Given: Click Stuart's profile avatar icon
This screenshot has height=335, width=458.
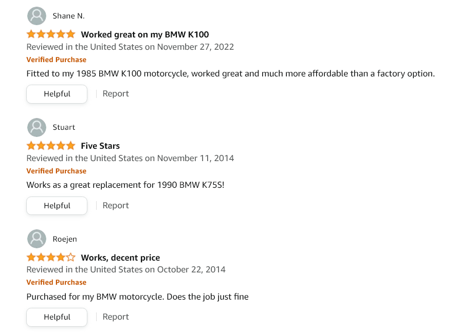Looking at the screenshot, I should coord(36,127).
